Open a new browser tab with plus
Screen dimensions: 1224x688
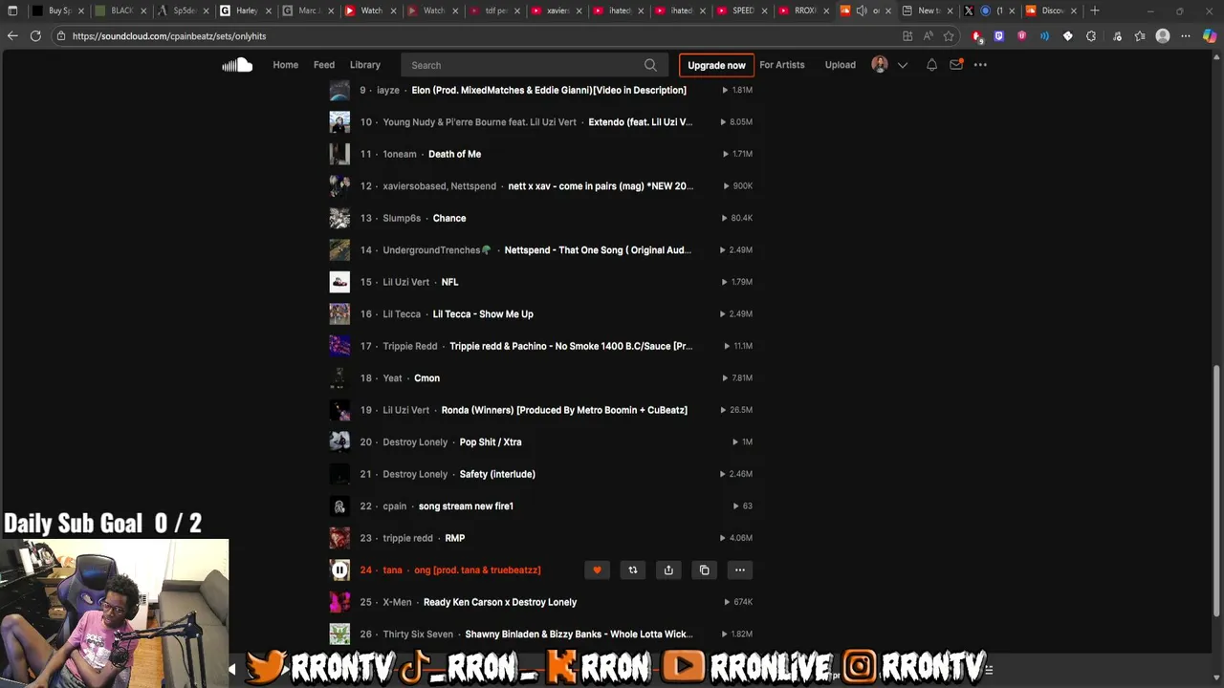click(x=1095, y=11)
